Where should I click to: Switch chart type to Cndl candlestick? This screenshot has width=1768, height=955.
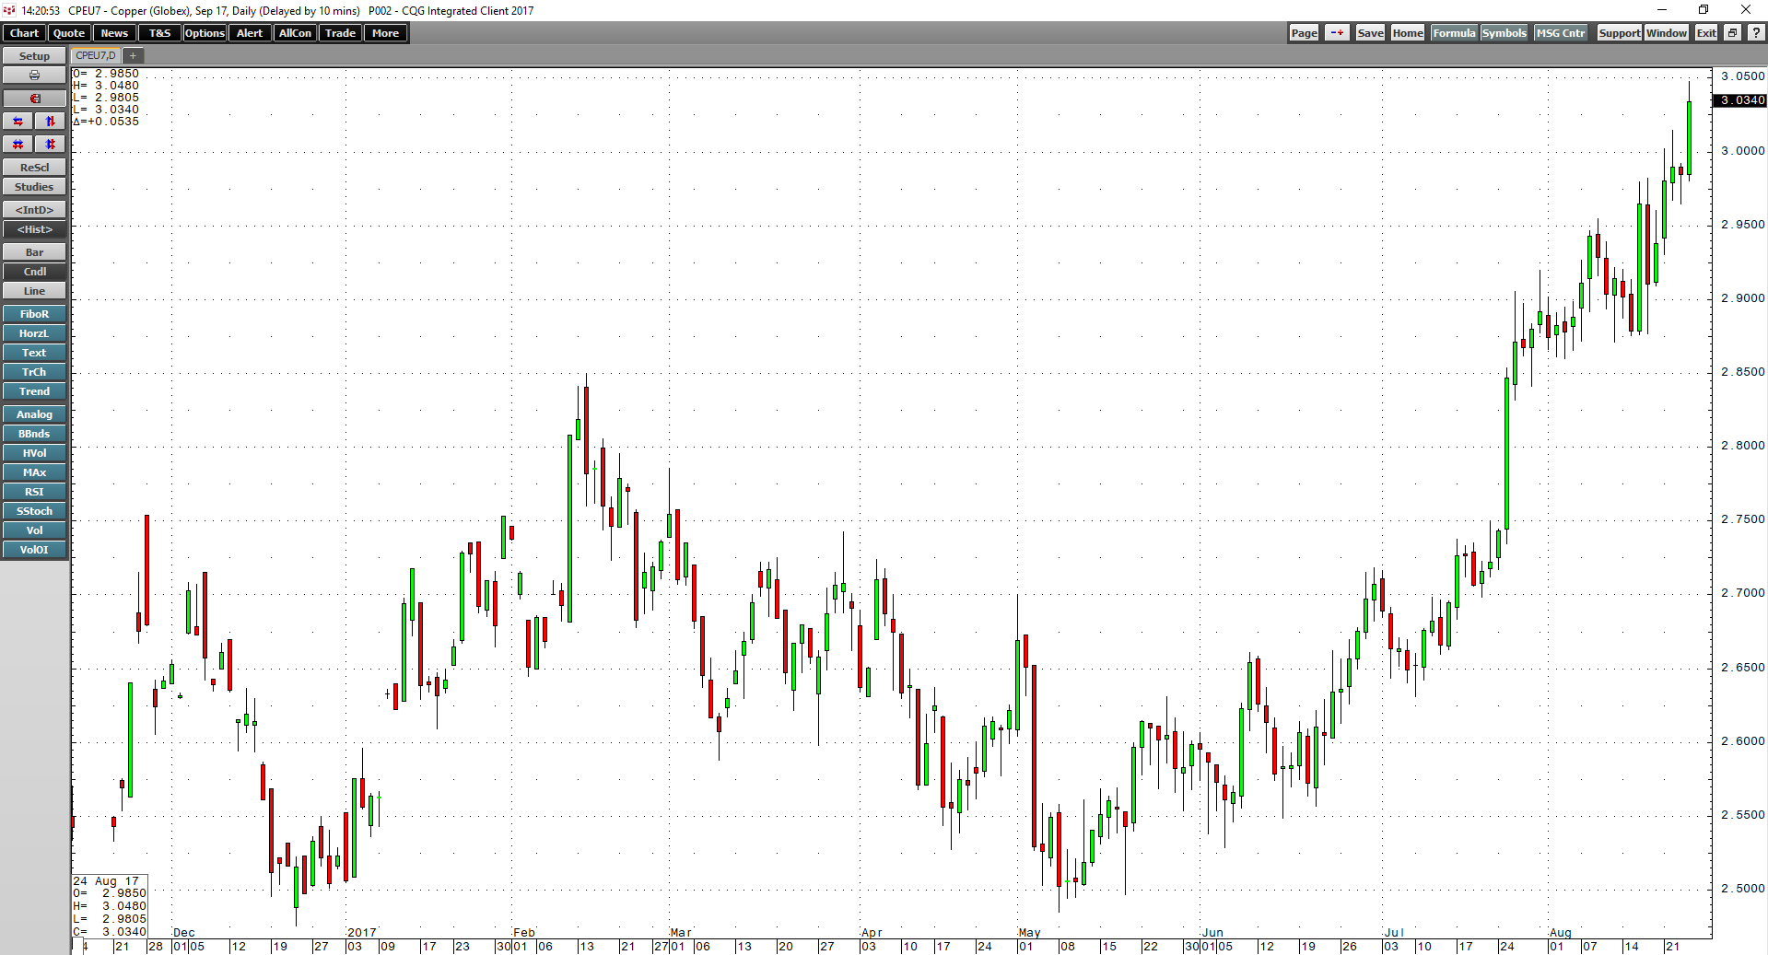tap(34, 272)
